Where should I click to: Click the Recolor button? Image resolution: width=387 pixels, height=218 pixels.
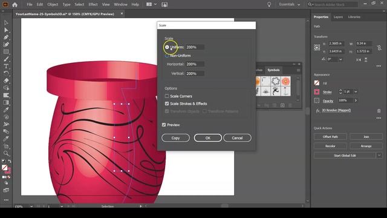tap(330, 146)
